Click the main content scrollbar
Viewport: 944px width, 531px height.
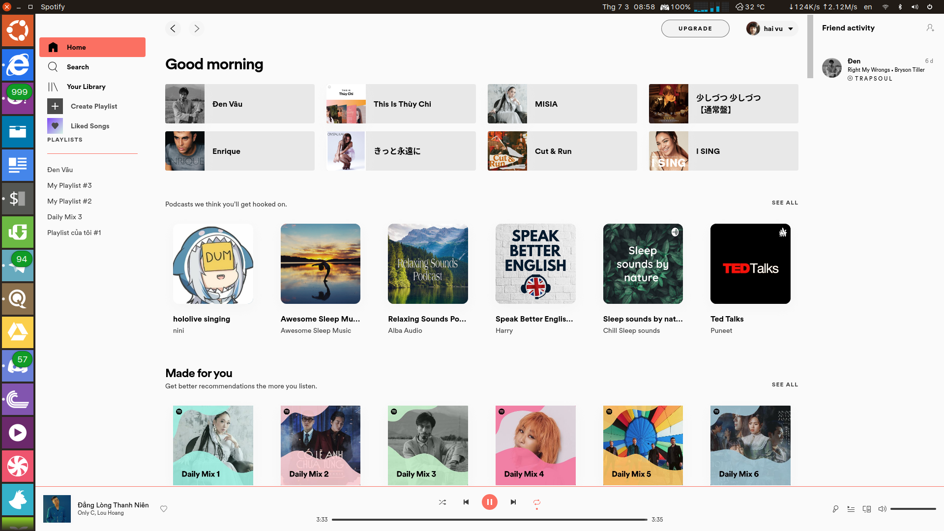(810, 47)
